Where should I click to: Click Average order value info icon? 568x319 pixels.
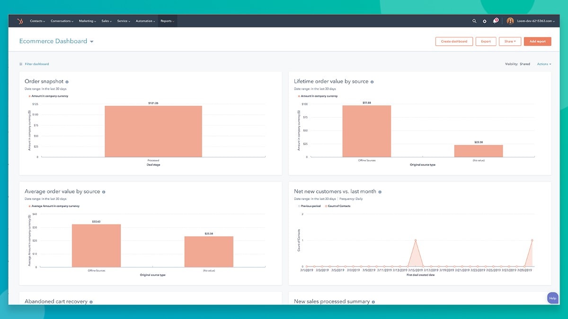[x=104, y=192]
